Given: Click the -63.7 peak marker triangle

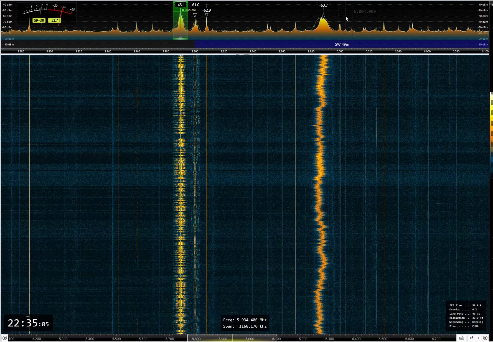Looking at the screenshot, I should coord(323,16).
